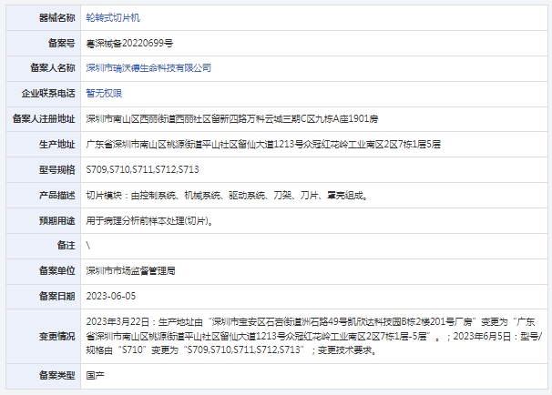Image resolution: width=552 pixels, height=395 pixels.
Task: Click the 预期用途 row label
Action: [x=57, y=221]
